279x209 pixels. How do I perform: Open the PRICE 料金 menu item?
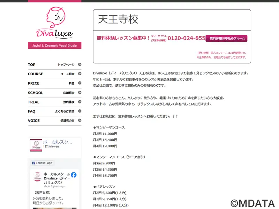[x=55, y=83]
